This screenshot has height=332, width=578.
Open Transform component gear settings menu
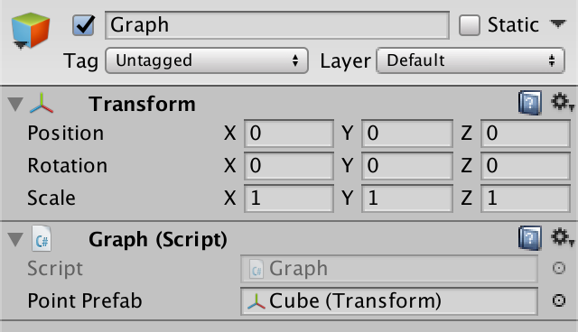pos(562,102)
